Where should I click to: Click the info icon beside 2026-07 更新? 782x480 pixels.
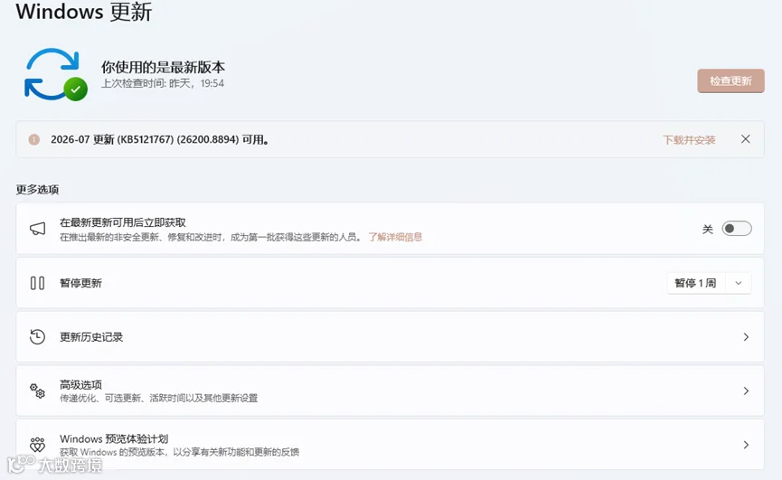pyautogui.click(x=34, y=139)
